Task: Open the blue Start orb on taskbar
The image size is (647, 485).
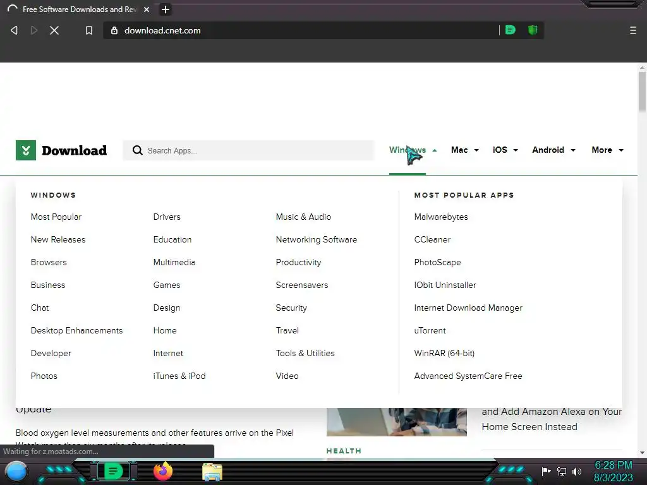Action: click(x=17, y=472)
